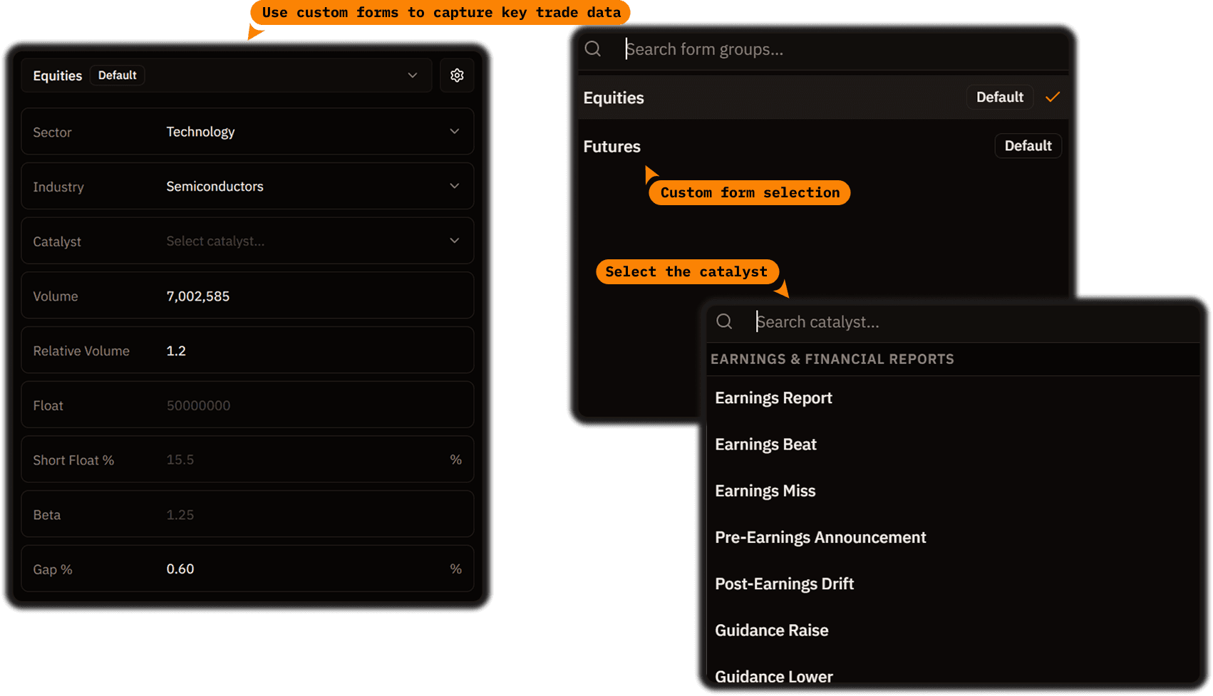Open the form settings gear
1213x696 pixels.
[x=457, y=75]
